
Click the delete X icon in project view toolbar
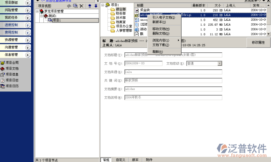point(81,6)
